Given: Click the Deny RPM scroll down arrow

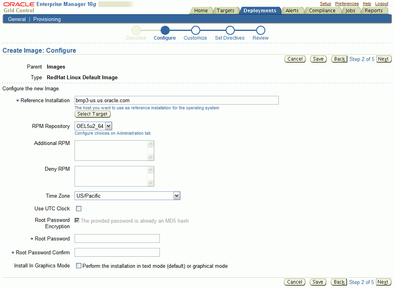Looking at the screenshot, I should [x=151, y=183].
